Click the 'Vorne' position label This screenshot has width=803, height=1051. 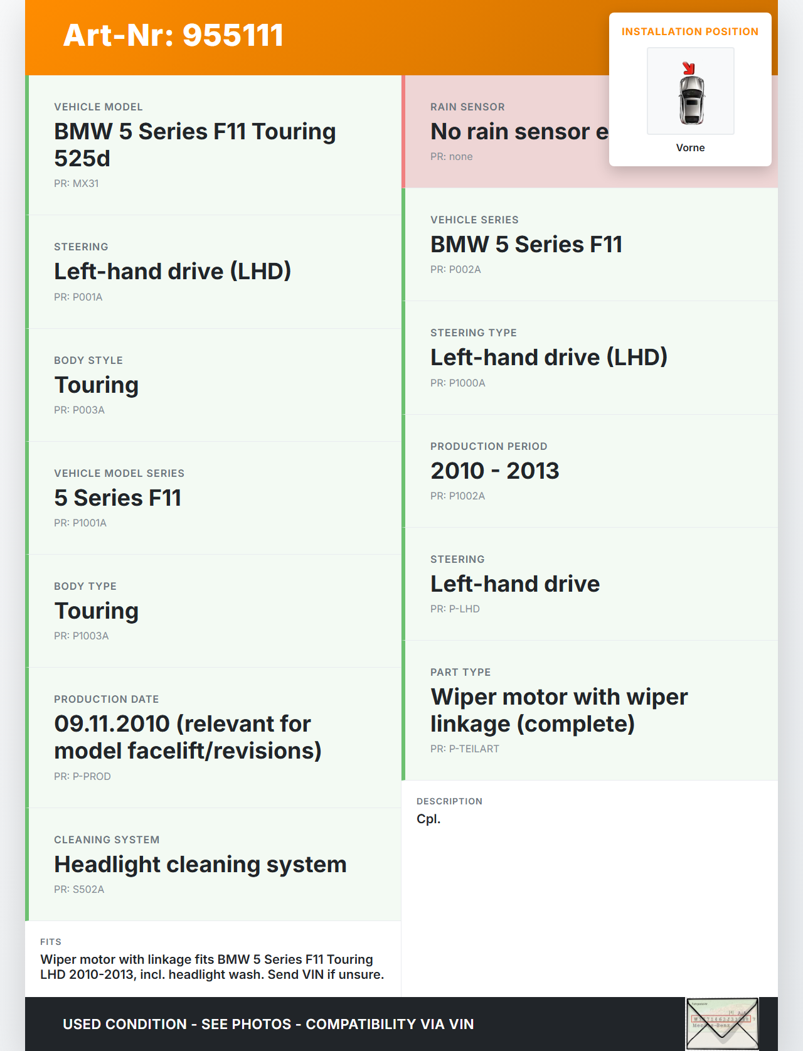pyautogui.click(x=690, y=147)
